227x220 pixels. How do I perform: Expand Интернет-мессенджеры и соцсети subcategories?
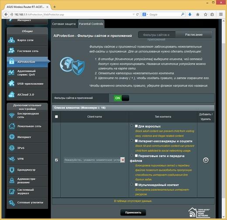[x=132, y=140]
